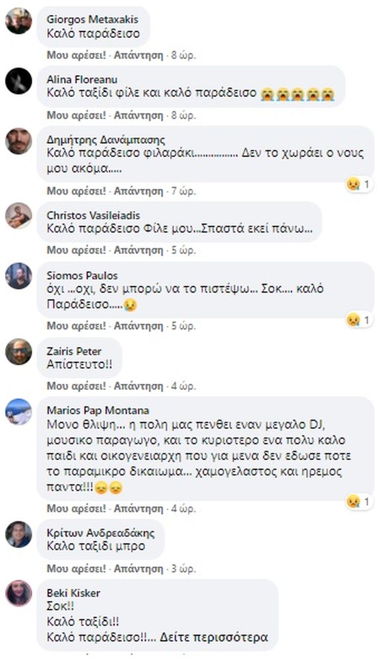Like Κρίτων Ανδρεαδάκης comment

point(76,569)
